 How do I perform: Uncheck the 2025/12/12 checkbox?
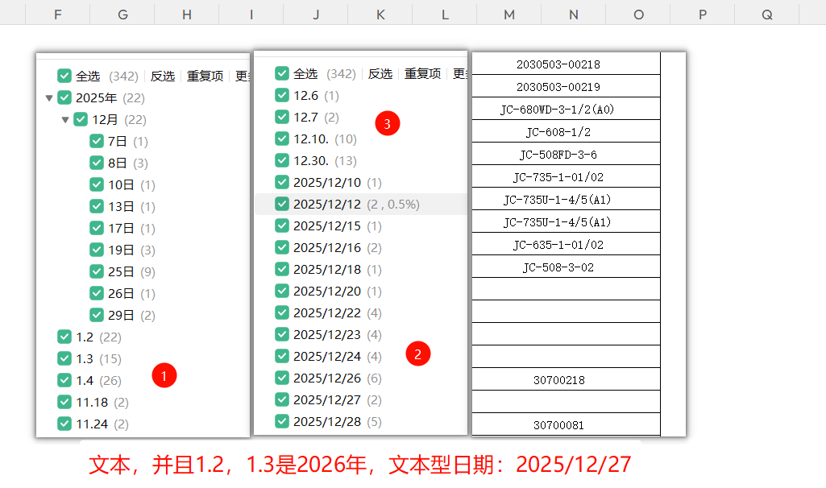click(282, 204)
